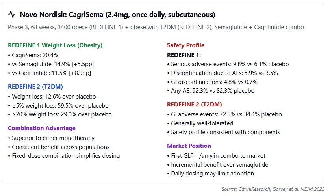The image size is (330, 196).
Task: Click the CitriniResearch source citation
Action: (x=273, y=189)
